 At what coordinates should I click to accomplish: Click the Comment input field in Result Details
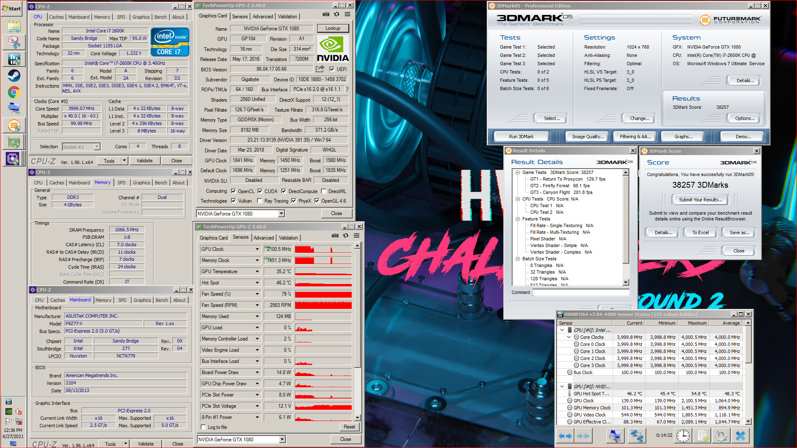[x=581, y=293]
